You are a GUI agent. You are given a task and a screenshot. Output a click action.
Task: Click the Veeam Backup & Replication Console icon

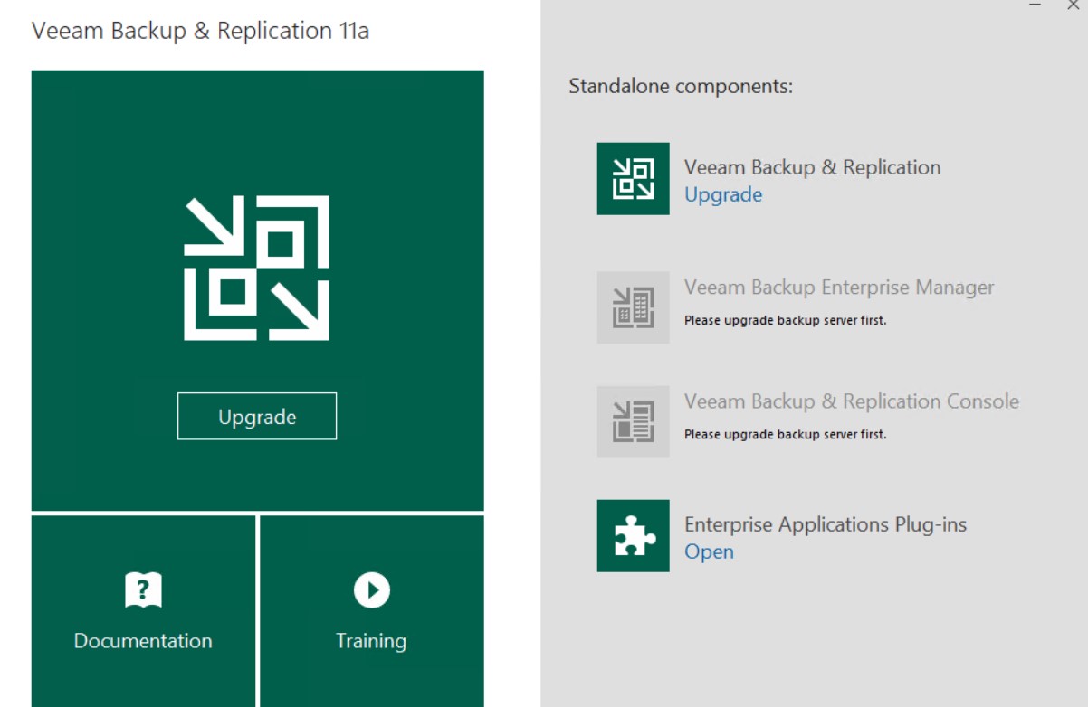coord(633,421)
